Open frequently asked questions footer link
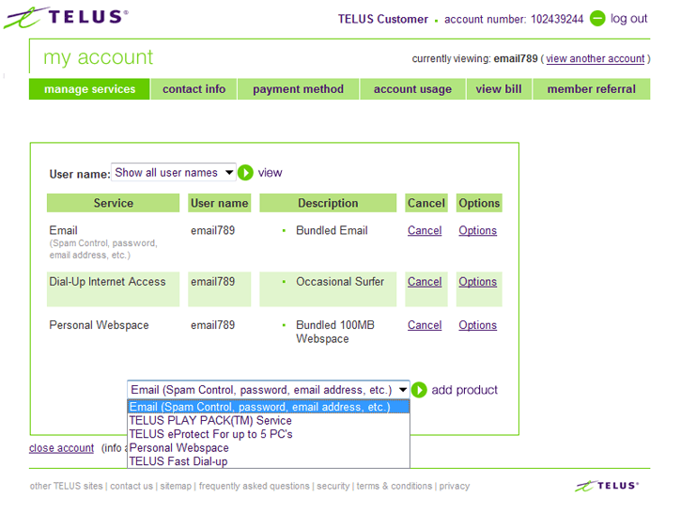The height and width of the screenshot is (513, 681). click(254, 486)
